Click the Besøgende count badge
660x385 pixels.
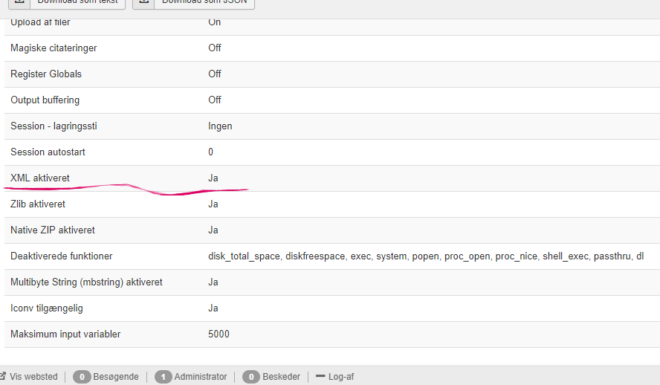(82, 377)
